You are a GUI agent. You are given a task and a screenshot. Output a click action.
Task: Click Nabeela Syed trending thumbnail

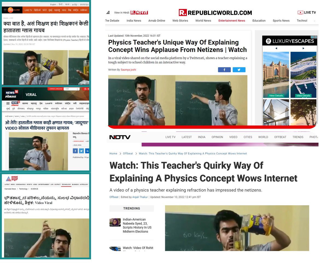coord(115,222)
